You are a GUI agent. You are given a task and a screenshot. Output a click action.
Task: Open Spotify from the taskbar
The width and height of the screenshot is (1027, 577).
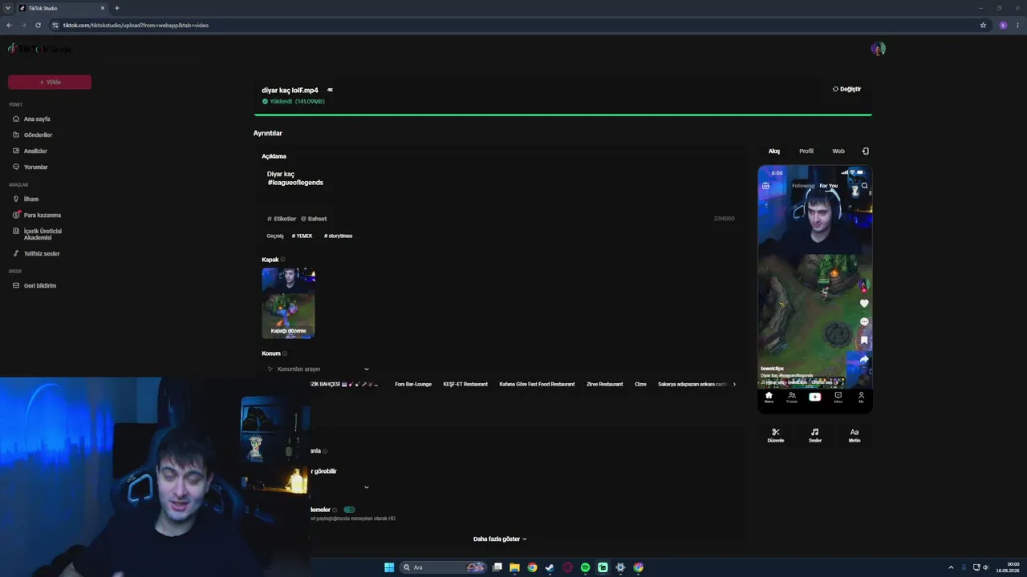click(585, 567)
